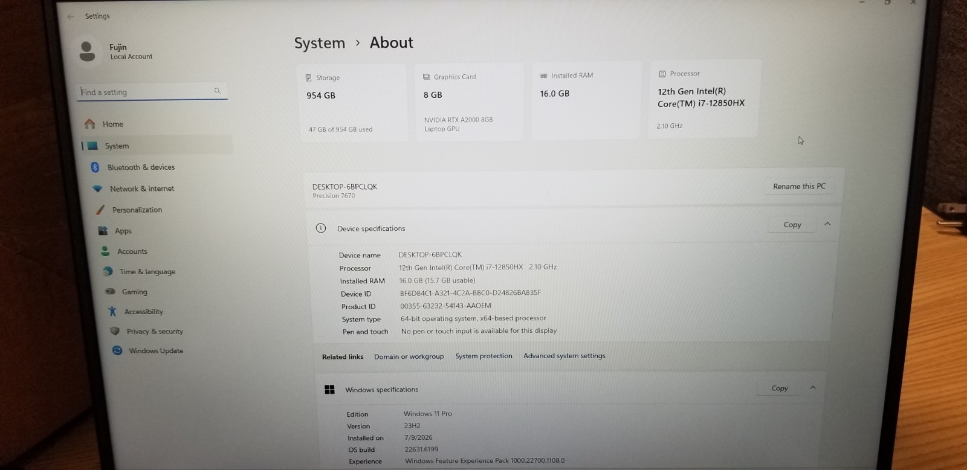Click the Device specifications info icon
The image size is (967, 470).
[x=321, y=228]
